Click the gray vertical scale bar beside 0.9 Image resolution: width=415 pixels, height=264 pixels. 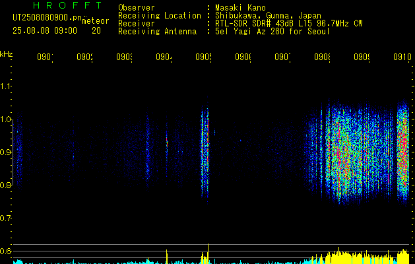click(x=13, y=152)
